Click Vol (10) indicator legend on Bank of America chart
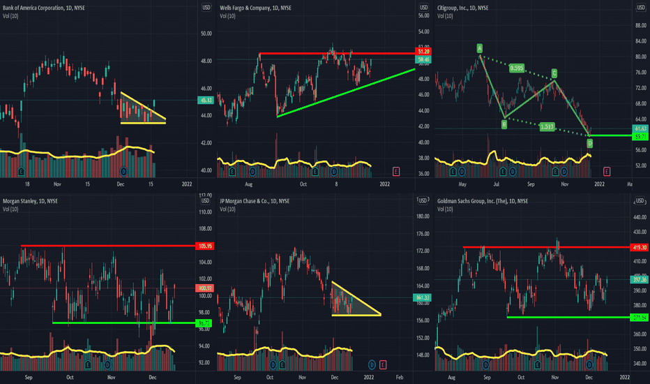 click(x=10, y=16)
